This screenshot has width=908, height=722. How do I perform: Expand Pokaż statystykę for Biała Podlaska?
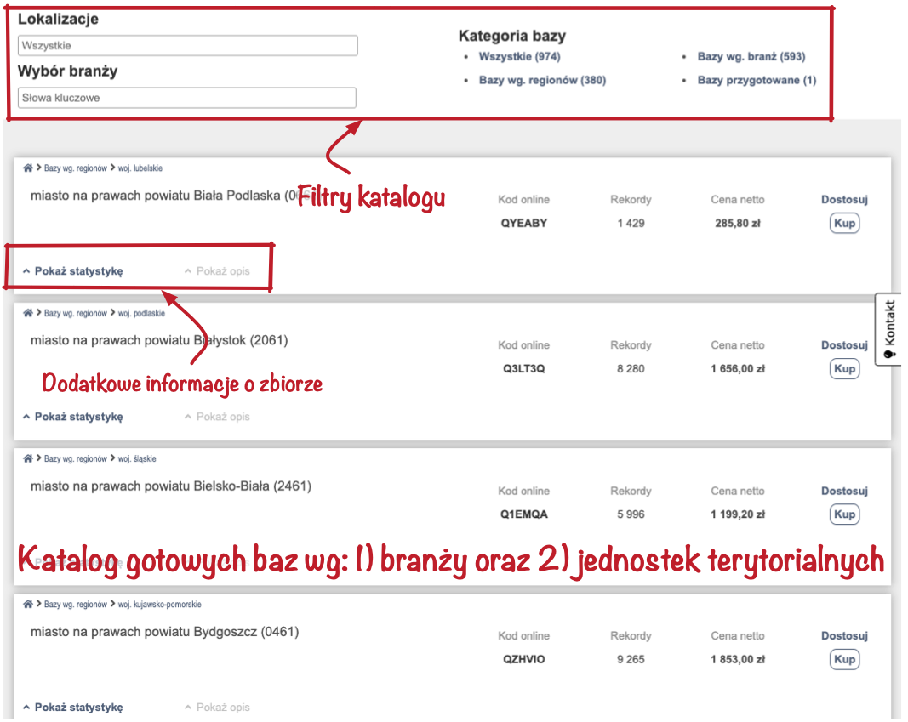pyautogui.click(x=78, y=271)
